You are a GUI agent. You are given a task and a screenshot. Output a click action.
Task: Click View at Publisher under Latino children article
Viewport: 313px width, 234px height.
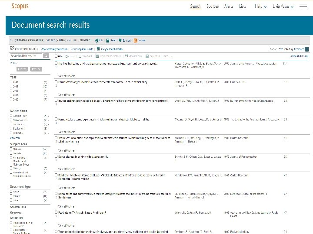pos(67,76)
